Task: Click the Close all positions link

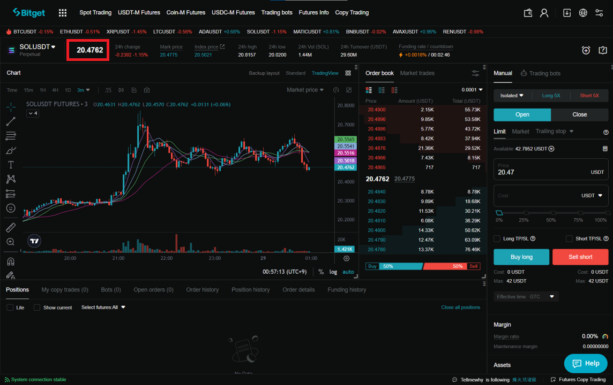Action: (x=460, y=307)
